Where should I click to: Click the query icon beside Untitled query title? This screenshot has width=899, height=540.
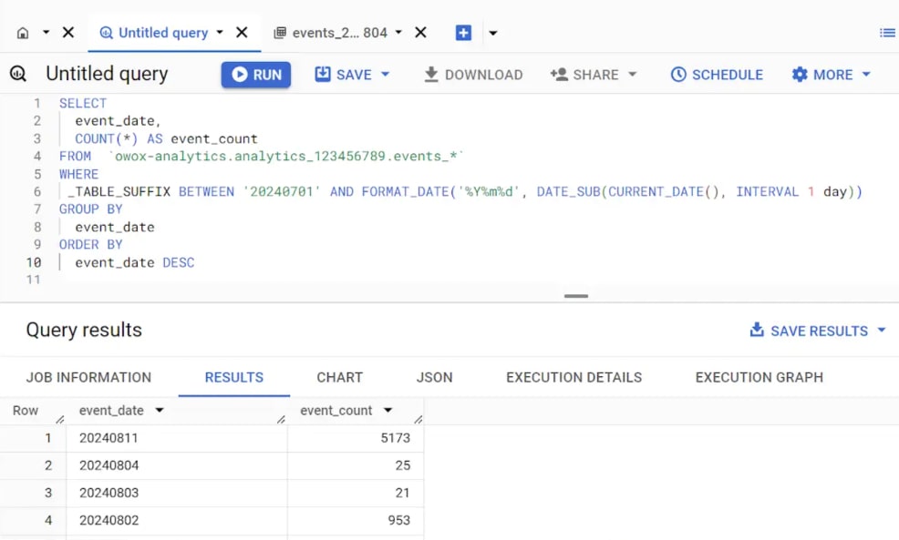(x=17, y=74)
